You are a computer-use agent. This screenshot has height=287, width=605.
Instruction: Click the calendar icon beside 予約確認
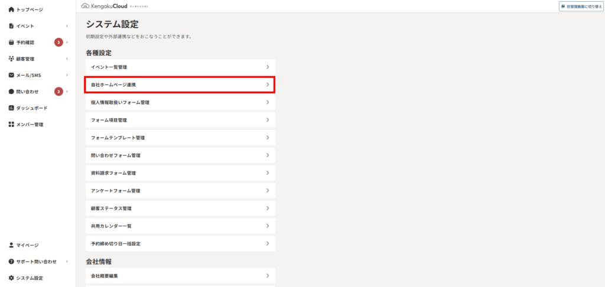pyautogui.click(x=11, y=43)
